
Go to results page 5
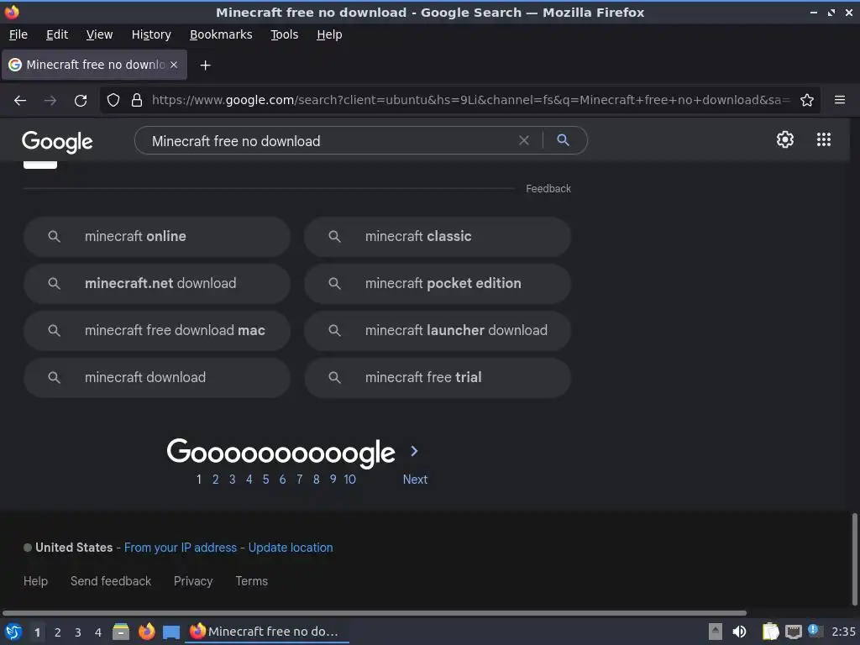click(x=265, y=480)
